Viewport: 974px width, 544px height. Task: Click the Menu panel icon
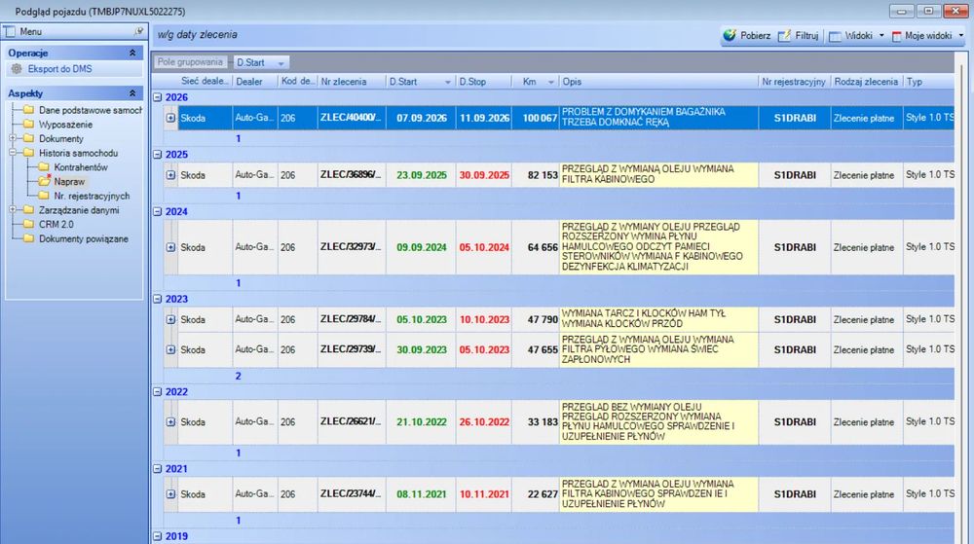tap(10, 31)
